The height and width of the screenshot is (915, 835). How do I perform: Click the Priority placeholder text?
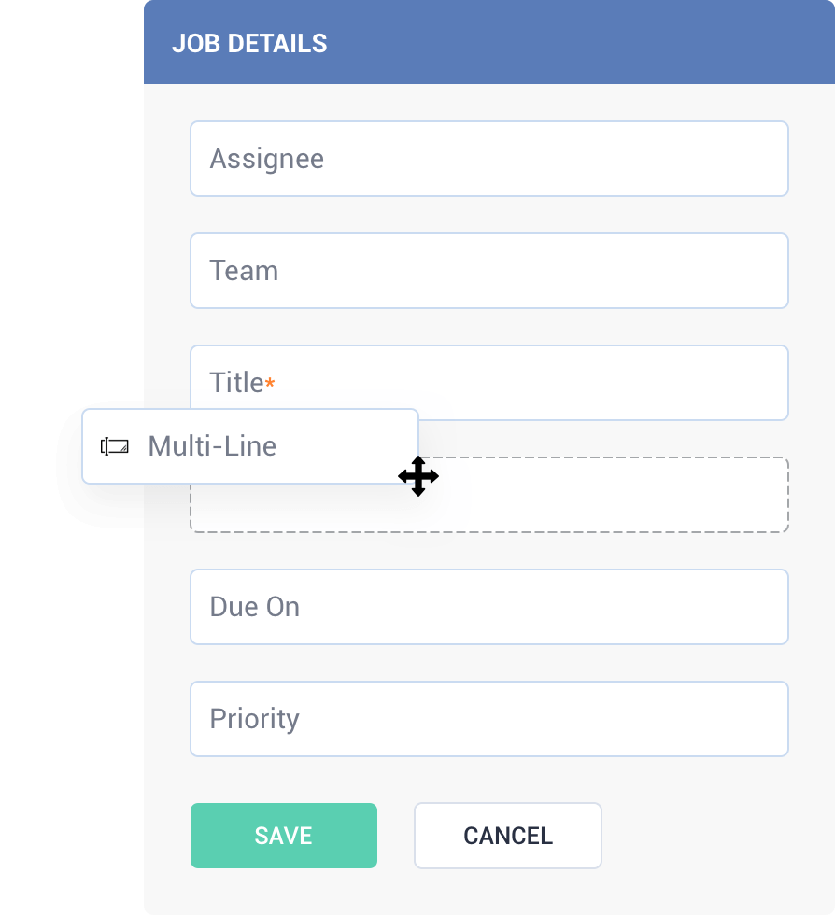tap(255, 719)
